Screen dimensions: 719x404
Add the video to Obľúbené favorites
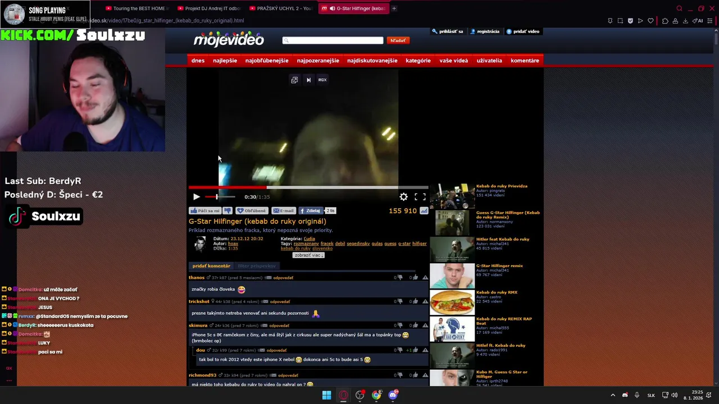252,211
